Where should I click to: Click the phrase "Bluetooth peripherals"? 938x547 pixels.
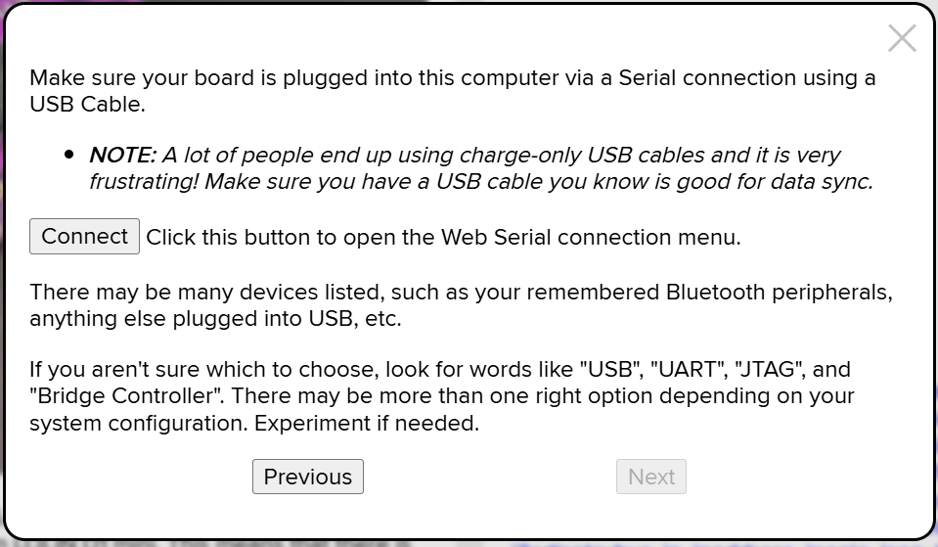(779, 293)
